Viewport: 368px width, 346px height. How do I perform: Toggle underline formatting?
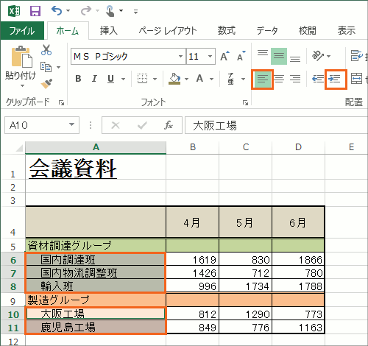(x=110, y=79)
